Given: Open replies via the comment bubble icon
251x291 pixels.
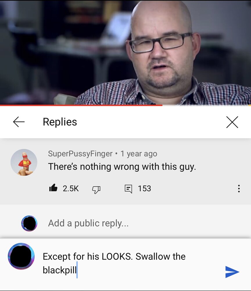Looking at the screenshot, I should [128, 189].
